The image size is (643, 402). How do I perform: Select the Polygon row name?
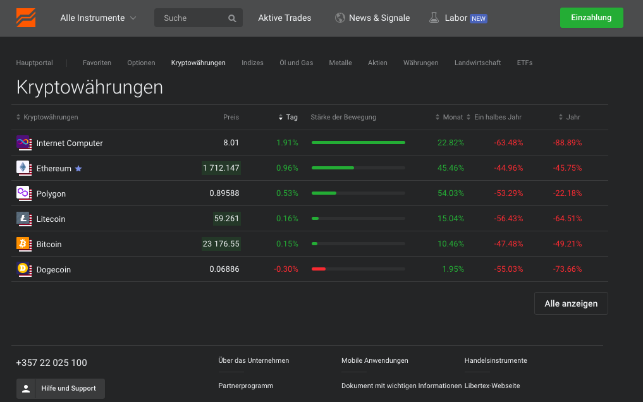click(51, 194)
